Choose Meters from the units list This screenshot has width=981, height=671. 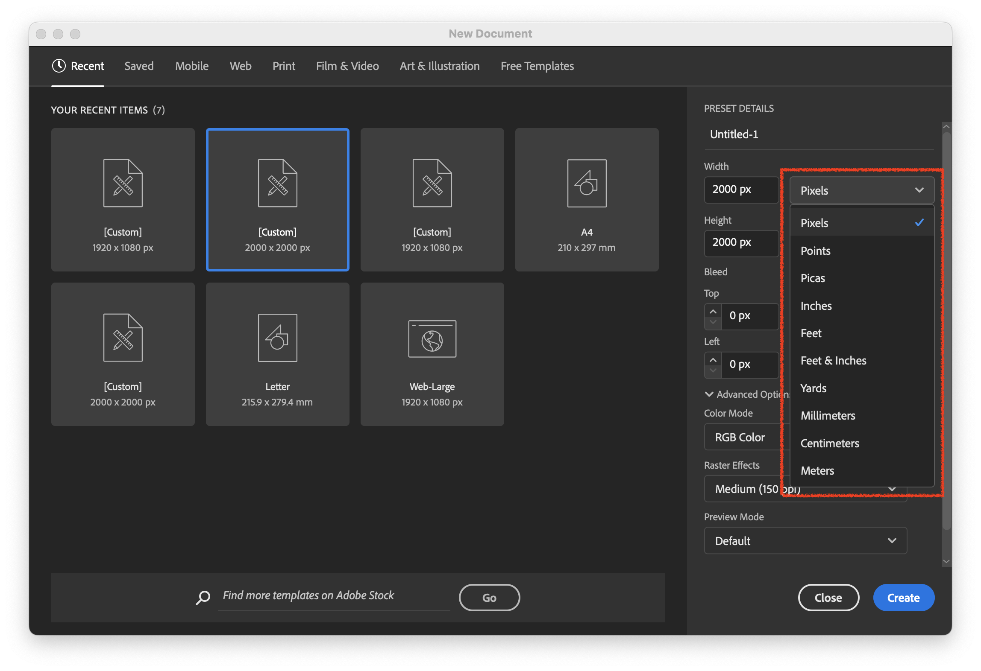click(x=861, y=471)
